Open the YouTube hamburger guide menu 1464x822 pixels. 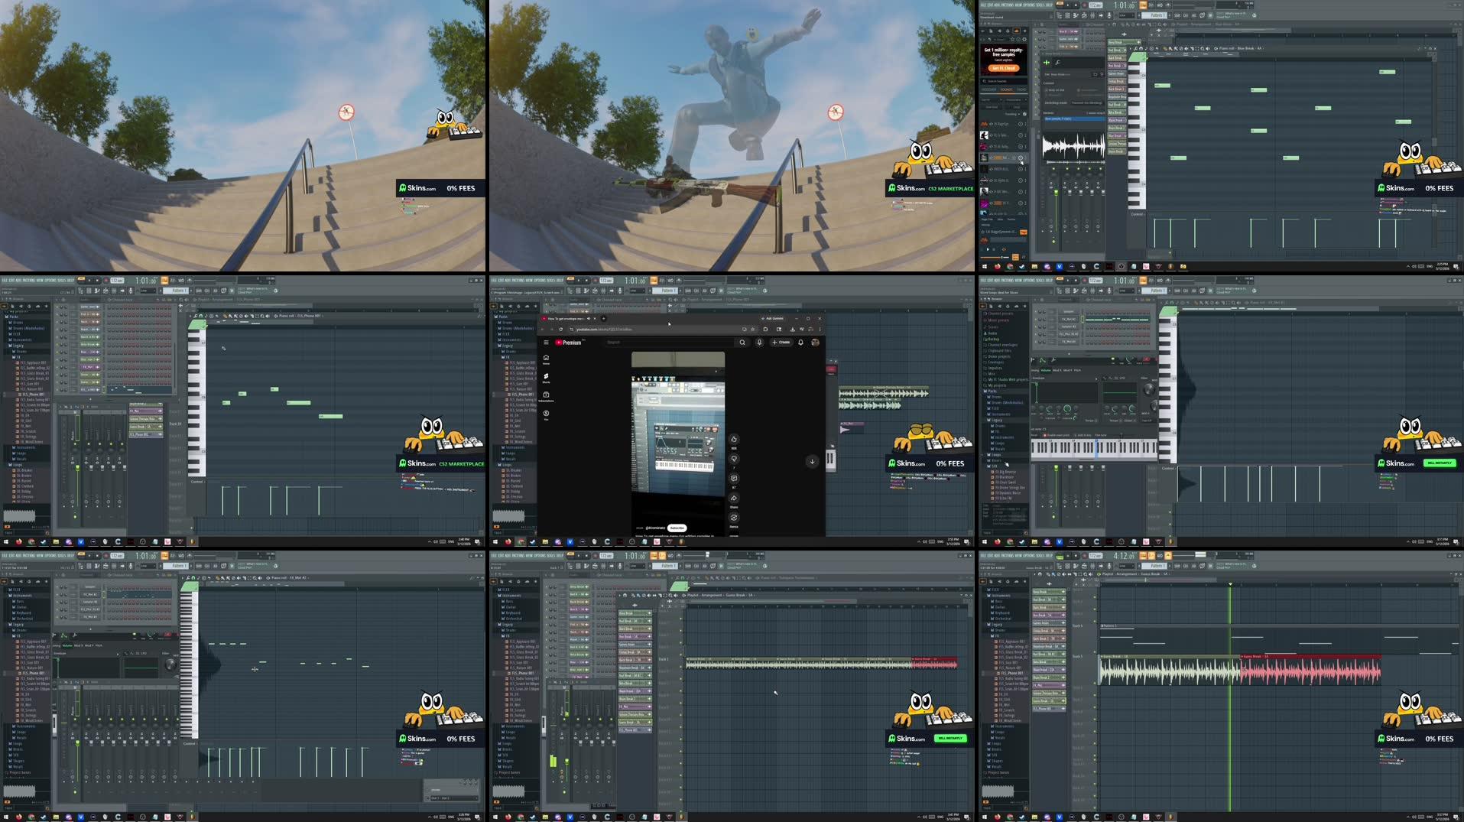[546, 343]
